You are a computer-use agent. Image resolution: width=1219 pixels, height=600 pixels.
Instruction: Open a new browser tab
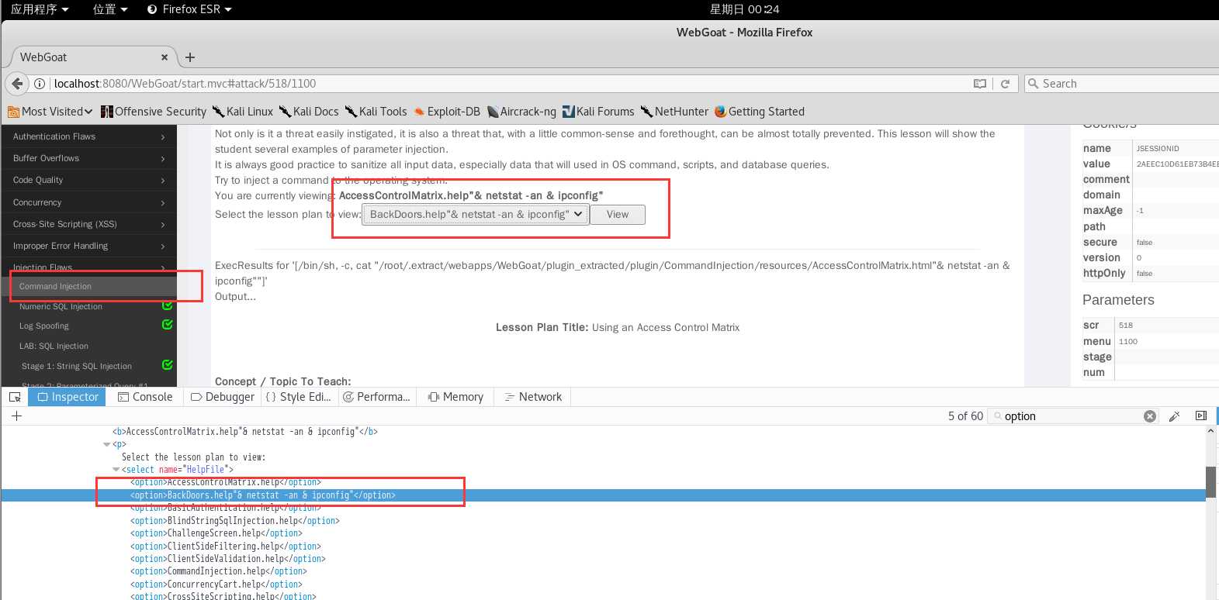pyautogui.click(x=190, y=57)
